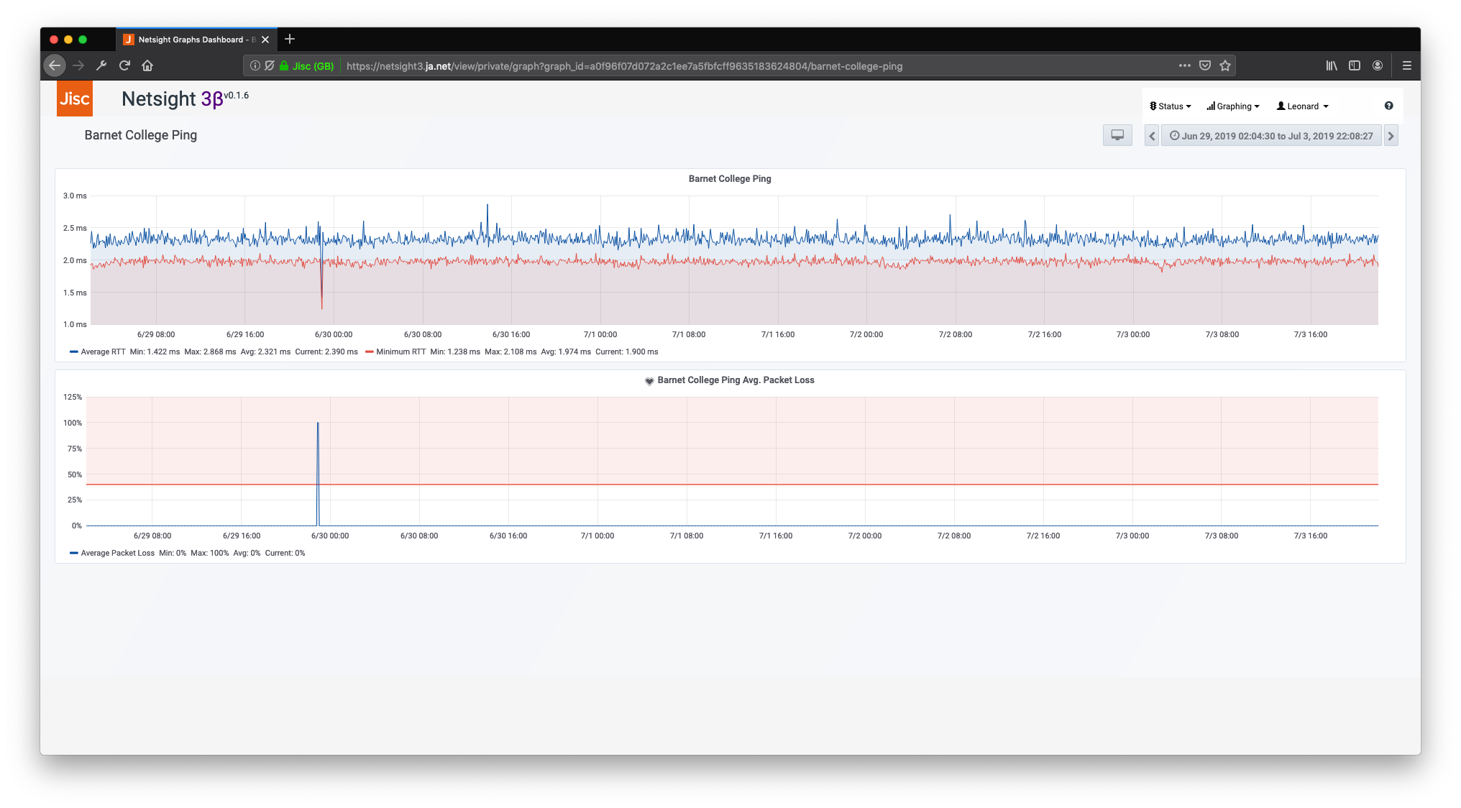Toggle Minimum RTT series in legend

coord(400,352)
